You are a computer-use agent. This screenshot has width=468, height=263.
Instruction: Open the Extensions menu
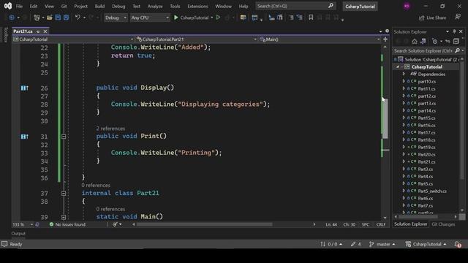pyautogui.click(x=197, y=6)
